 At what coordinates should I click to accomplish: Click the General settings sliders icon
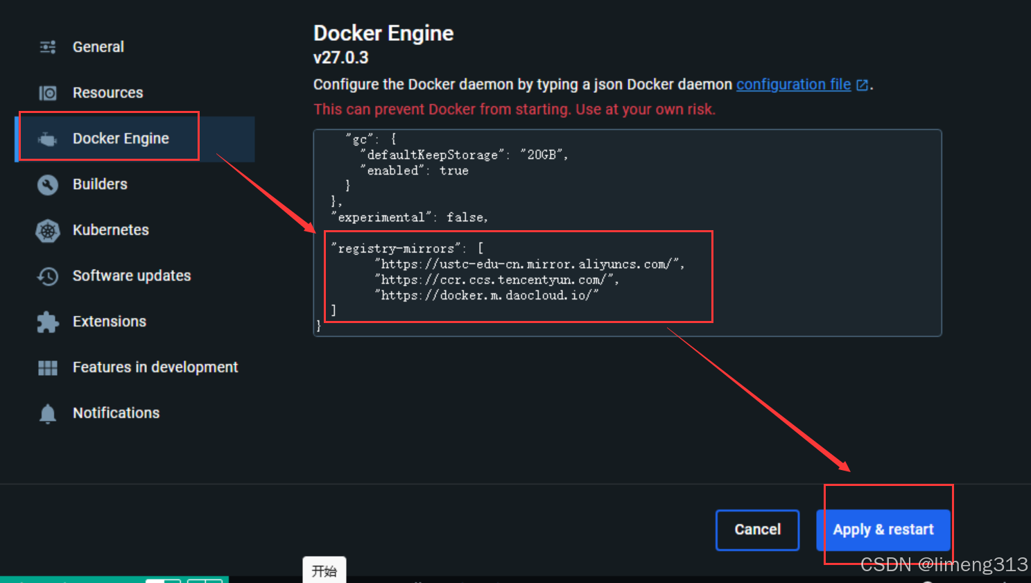pyautogui.click(x=48, y=47)
